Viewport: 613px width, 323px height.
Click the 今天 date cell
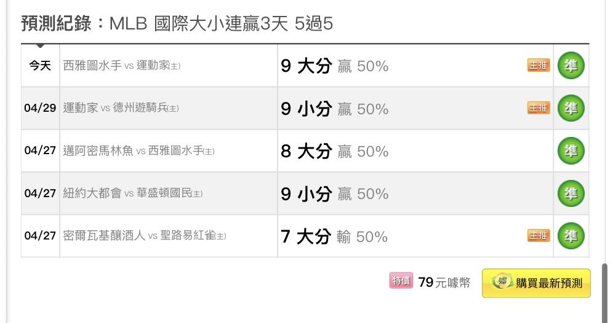tap(40, 66)
